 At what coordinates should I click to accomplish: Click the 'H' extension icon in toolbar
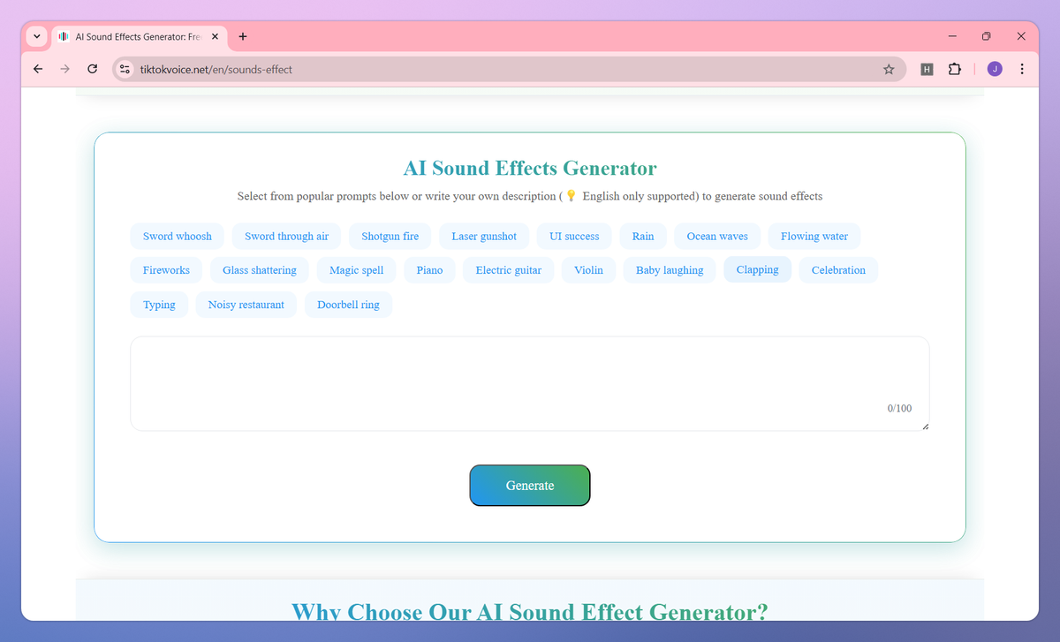(x=927, y=68)
